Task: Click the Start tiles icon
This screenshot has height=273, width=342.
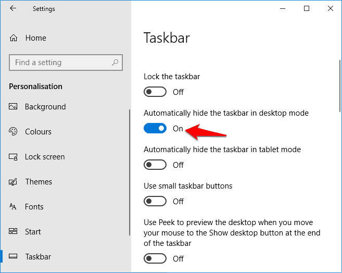Action: (13, 231)
